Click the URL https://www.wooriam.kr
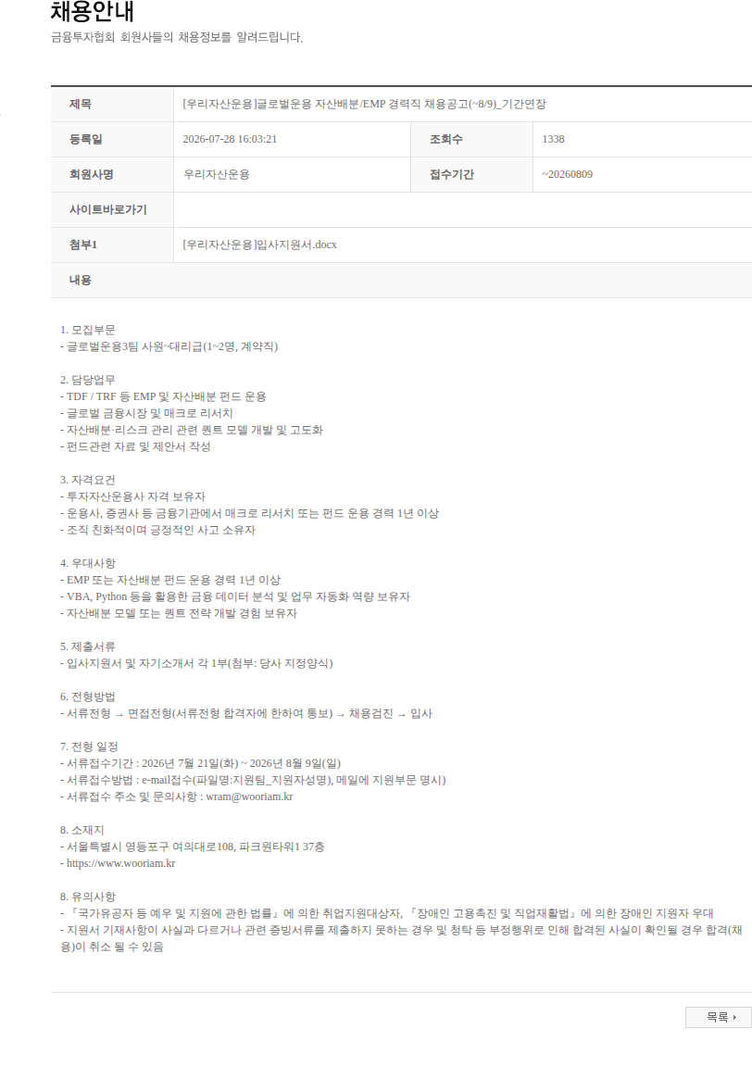Image resolution: width=752 pixels, height=1079 pixels. [120, 864]
